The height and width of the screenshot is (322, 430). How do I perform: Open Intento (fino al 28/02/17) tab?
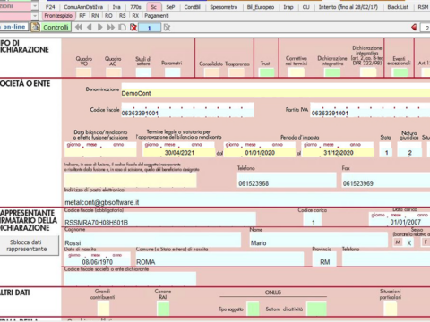pyautogui.click(x=348, y=7)
